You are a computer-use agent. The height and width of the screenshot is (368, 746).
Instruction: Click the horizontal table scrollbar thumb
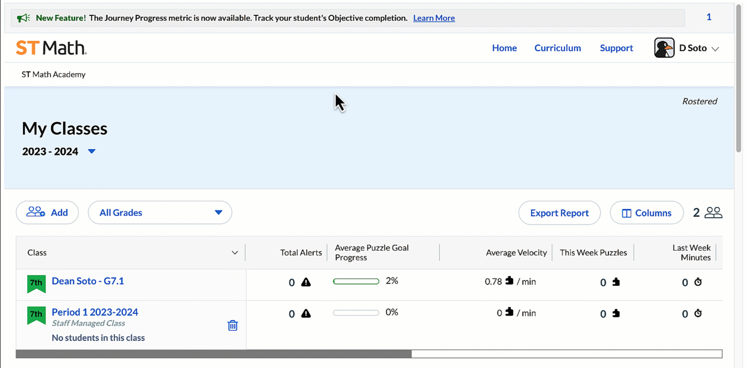(x=214, y=354)
